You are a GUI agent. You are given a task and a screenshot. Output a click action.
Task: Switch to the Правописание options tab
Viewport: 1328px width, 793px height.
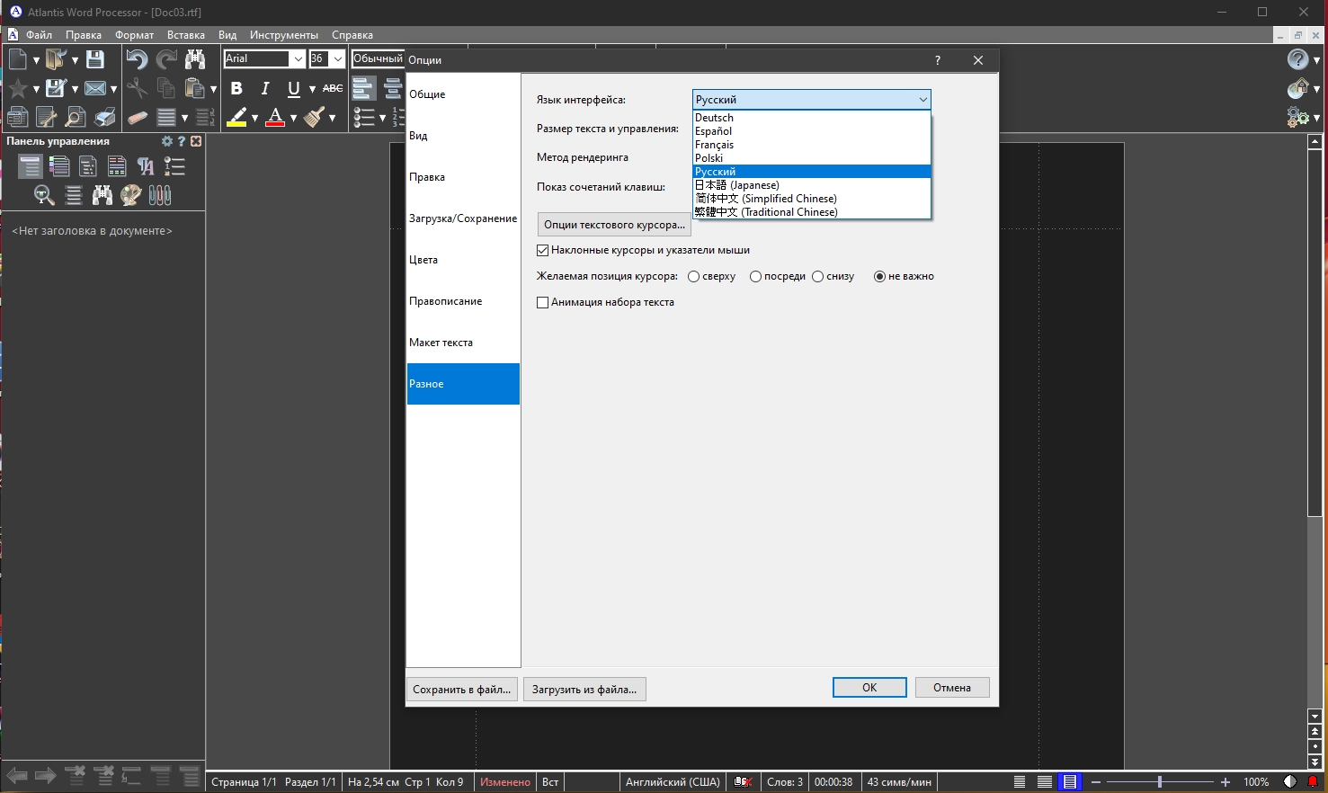[446, 301]
